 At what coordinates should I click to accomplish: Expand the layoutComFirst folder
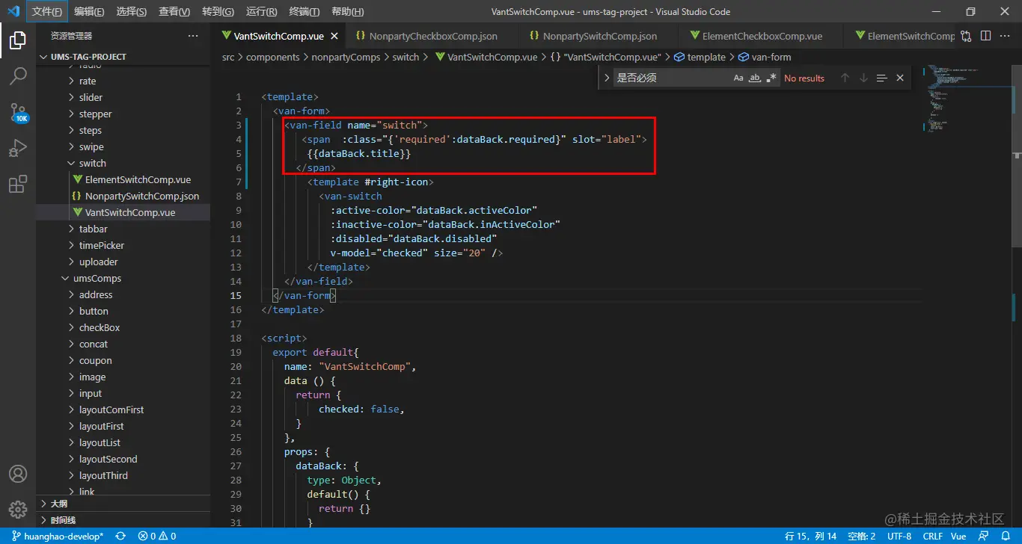pos(123,409)
